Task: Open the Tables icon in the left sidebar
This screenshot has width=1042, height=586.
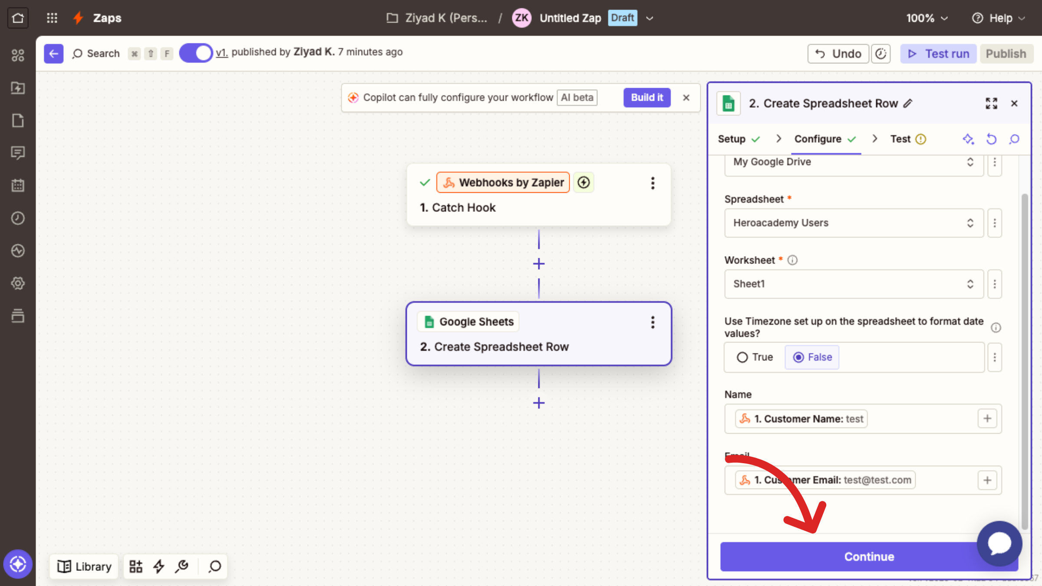Action: [18, 316]
